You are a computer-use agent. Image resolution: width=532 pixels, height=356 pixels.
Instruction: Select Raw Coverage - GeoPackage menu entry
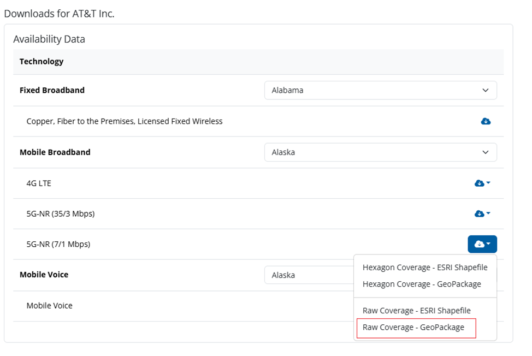click(x=413, y=327)
